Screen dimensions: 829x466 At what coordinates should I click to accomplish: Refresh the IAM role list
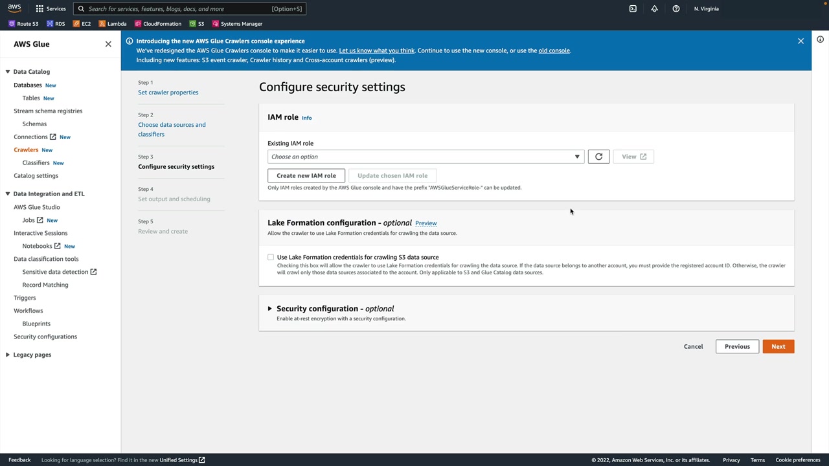[x=598, y=157]
